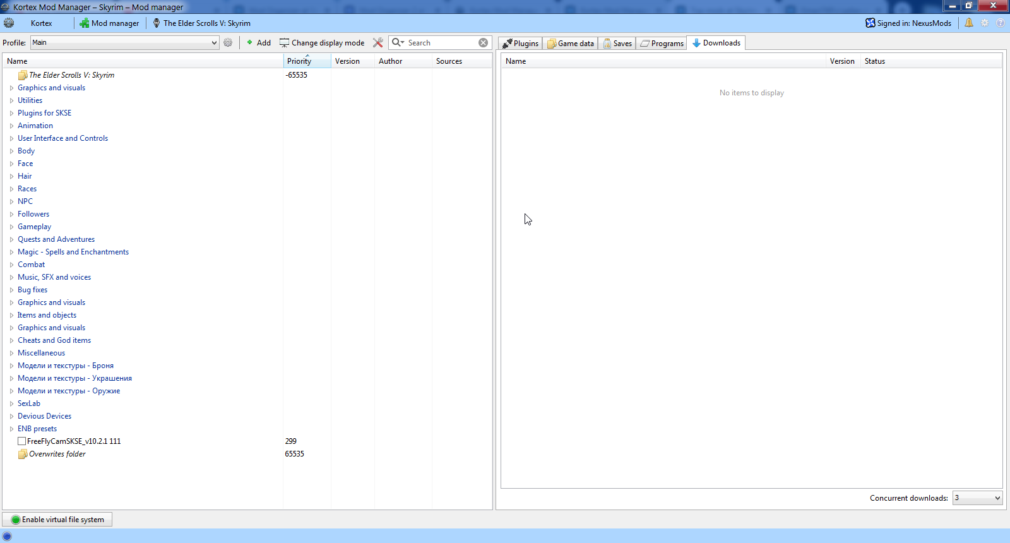Open settings gear icon near notifications
The width and height of the screenshot is (1010, 543).
click(x=985, y=23)
